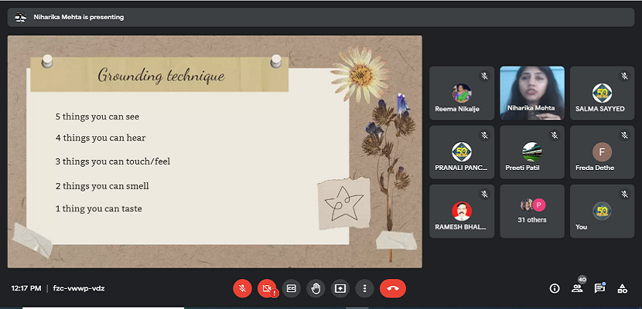This screenshot has height=309, width=642.
Task: Click meeting code fzc-vwwp-vdz
Action: 79,289
